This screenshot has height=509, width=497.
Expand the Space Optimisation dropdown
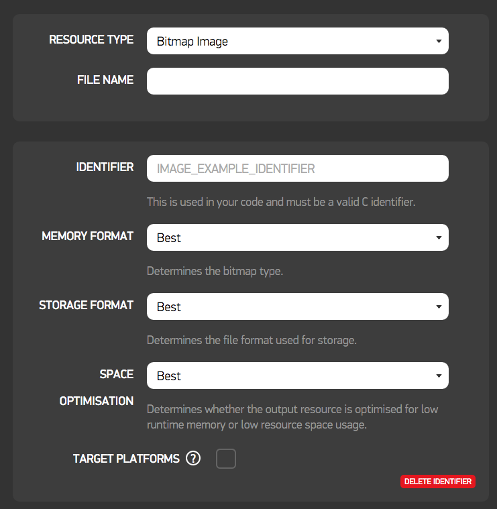tap(297, 376)
